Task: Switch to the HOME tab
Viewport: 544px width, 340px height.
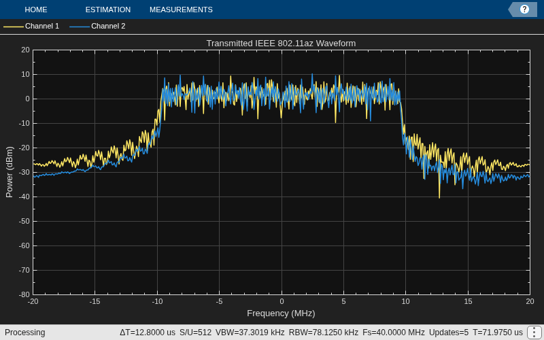Action: click(x=36, y=10)
